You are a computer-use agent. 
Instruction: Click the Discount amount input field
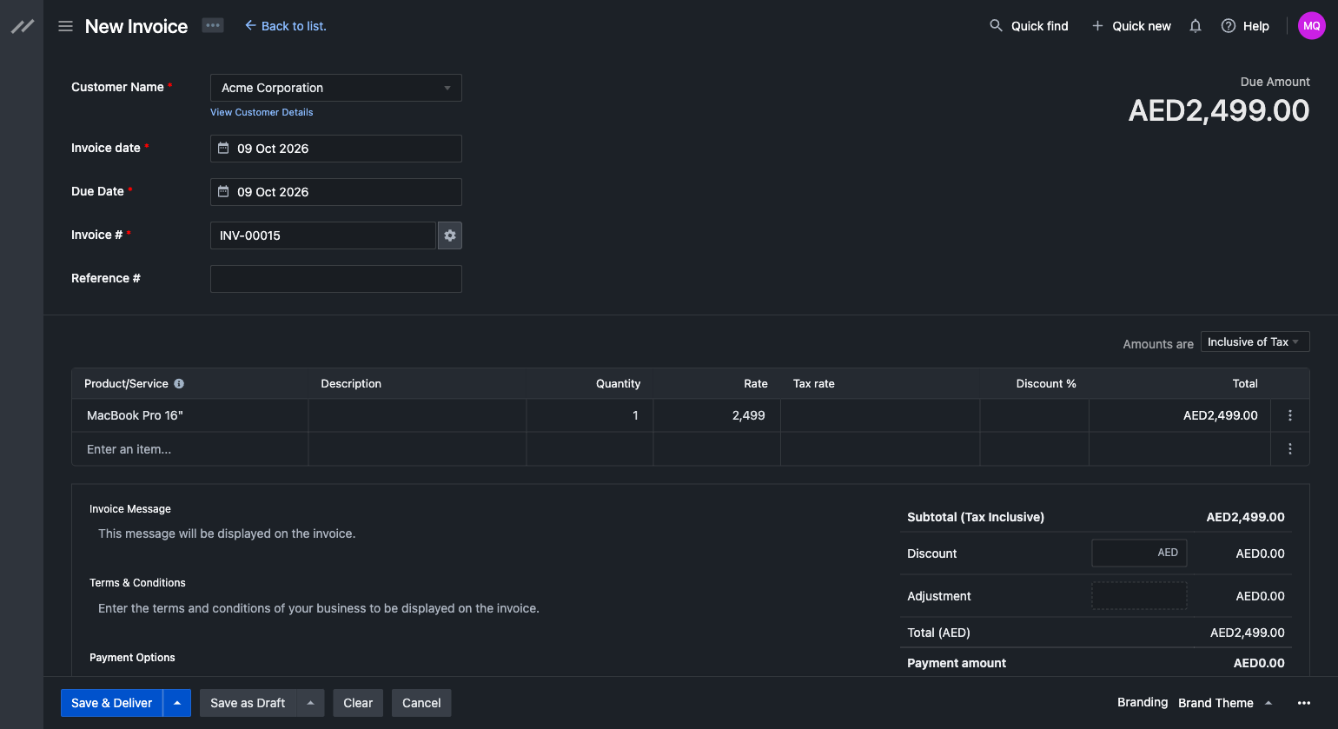1139,553
